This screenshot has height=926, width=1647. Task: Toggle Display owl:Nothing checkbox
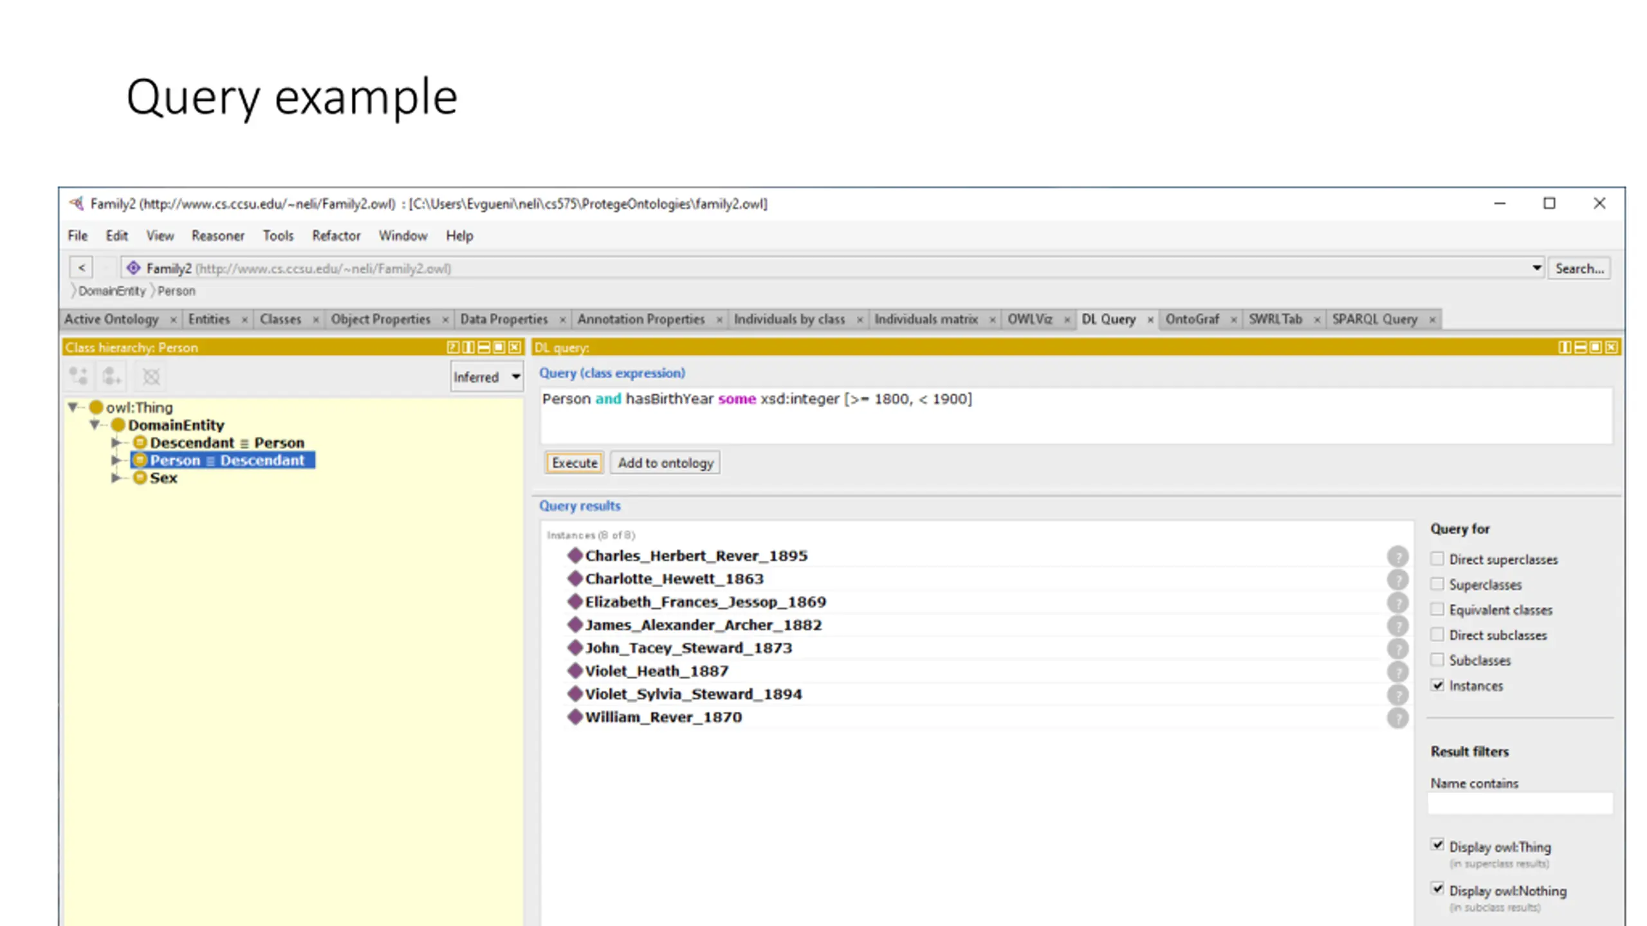coord(1437,889)
